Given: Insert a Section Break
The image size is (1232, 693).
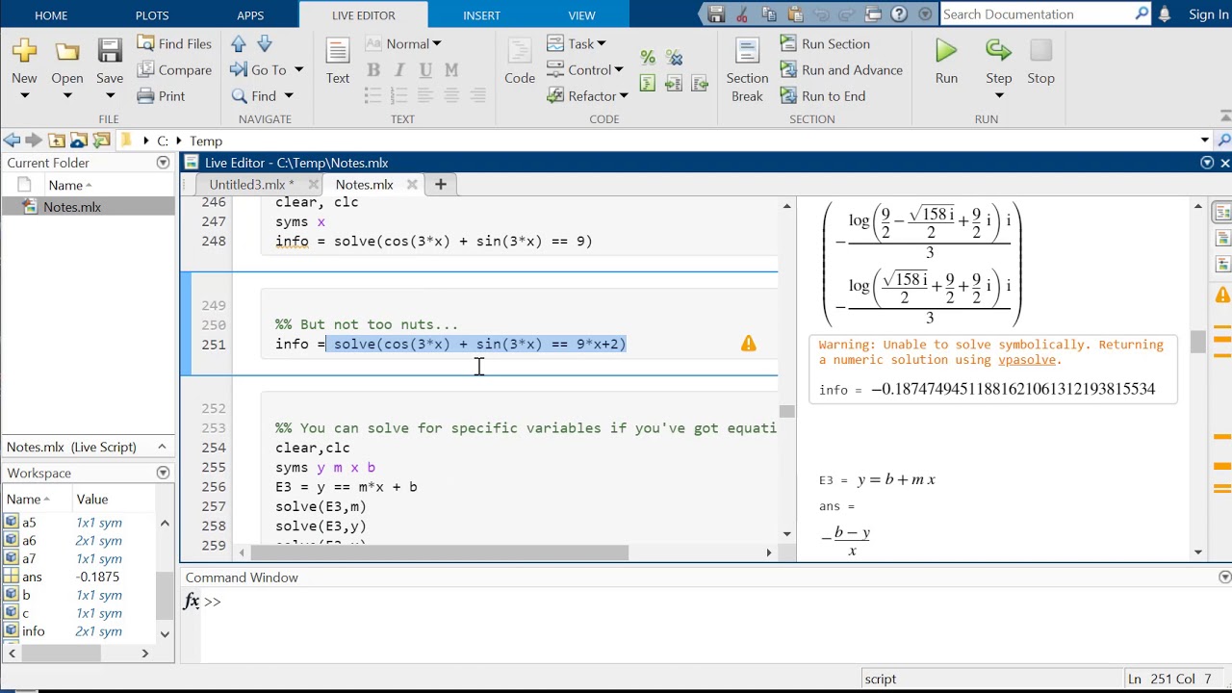Looking at the screenshot, I should (x=748, y=69).
